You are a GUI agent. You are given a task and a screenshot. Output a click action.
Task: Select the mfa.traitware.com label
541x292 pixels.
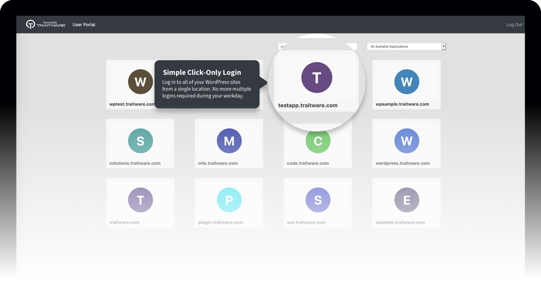[x=218, y=163]
